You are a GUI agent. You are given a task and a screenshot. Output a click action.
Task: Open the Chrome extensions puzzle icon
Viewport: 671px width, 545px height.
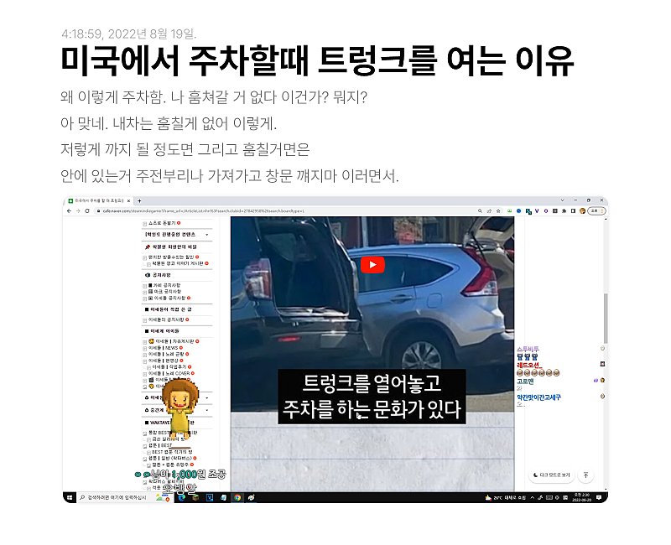click(x=564, y=211)
